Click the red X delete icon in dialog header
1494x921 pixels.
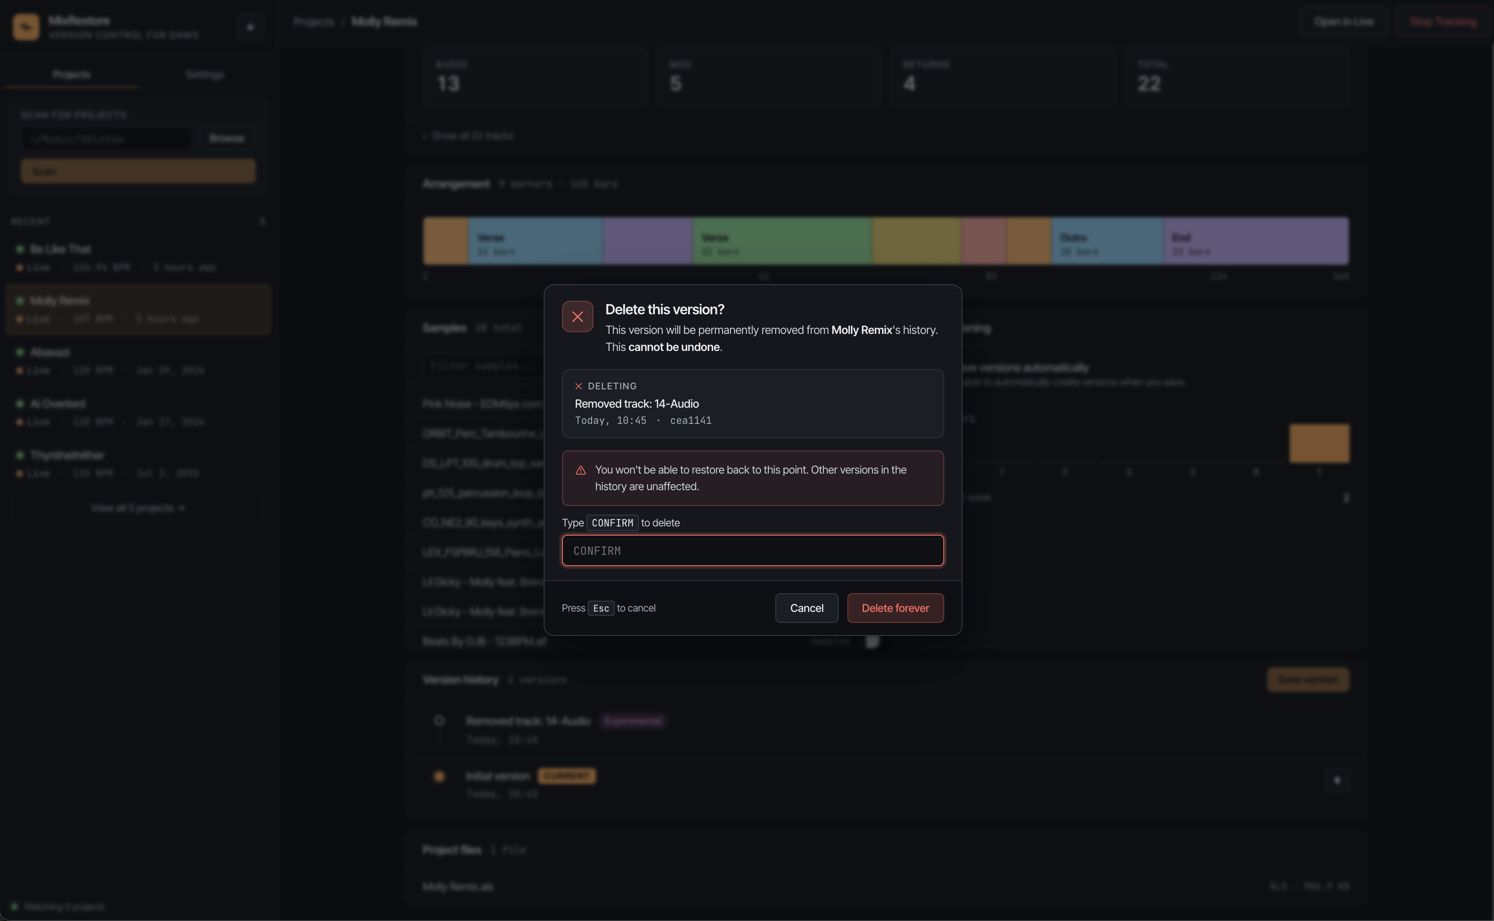[577, 317]
